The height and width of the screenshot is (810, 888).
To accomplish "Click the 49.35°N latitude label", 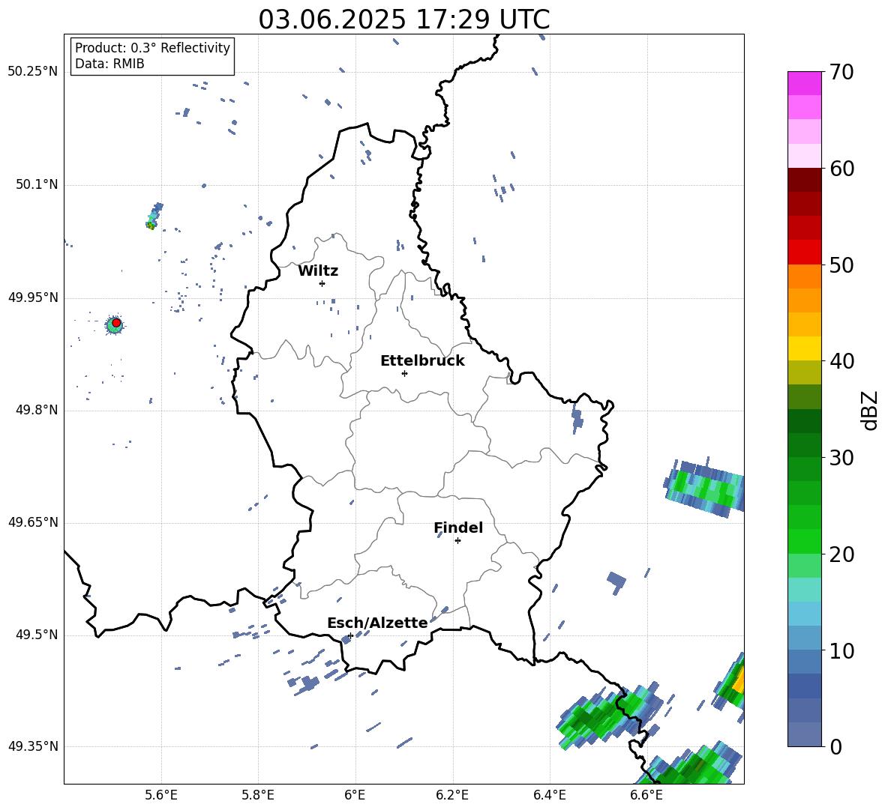I will [33, 746].
